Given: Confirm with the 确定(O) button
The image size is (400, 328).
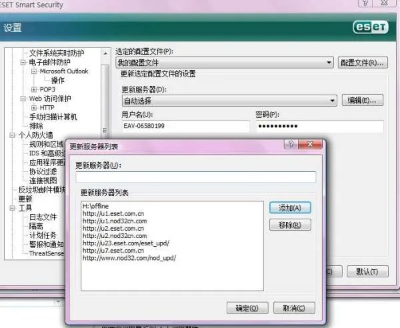Looking at the screenshot, I should 247,308.
